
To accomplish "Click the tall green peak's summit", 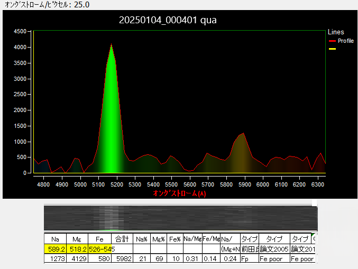I will [x=111, y=45].
